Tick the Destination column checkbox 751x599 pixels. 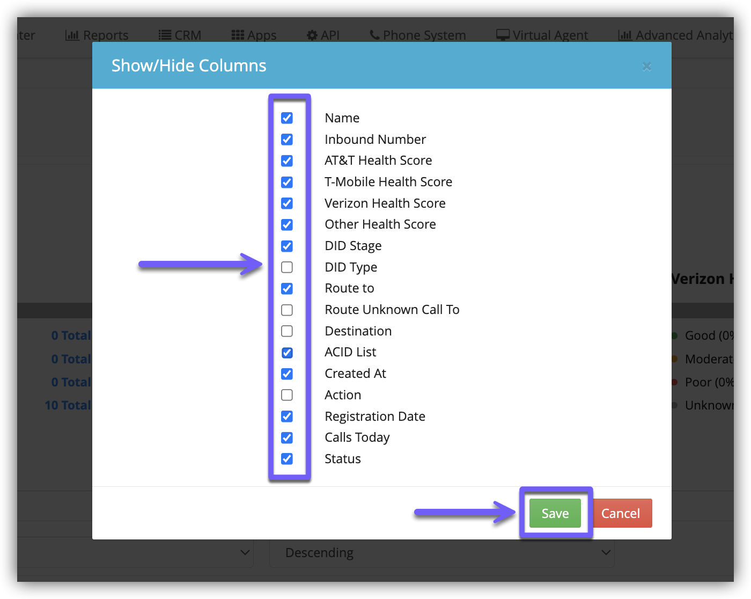coord(287,331)
